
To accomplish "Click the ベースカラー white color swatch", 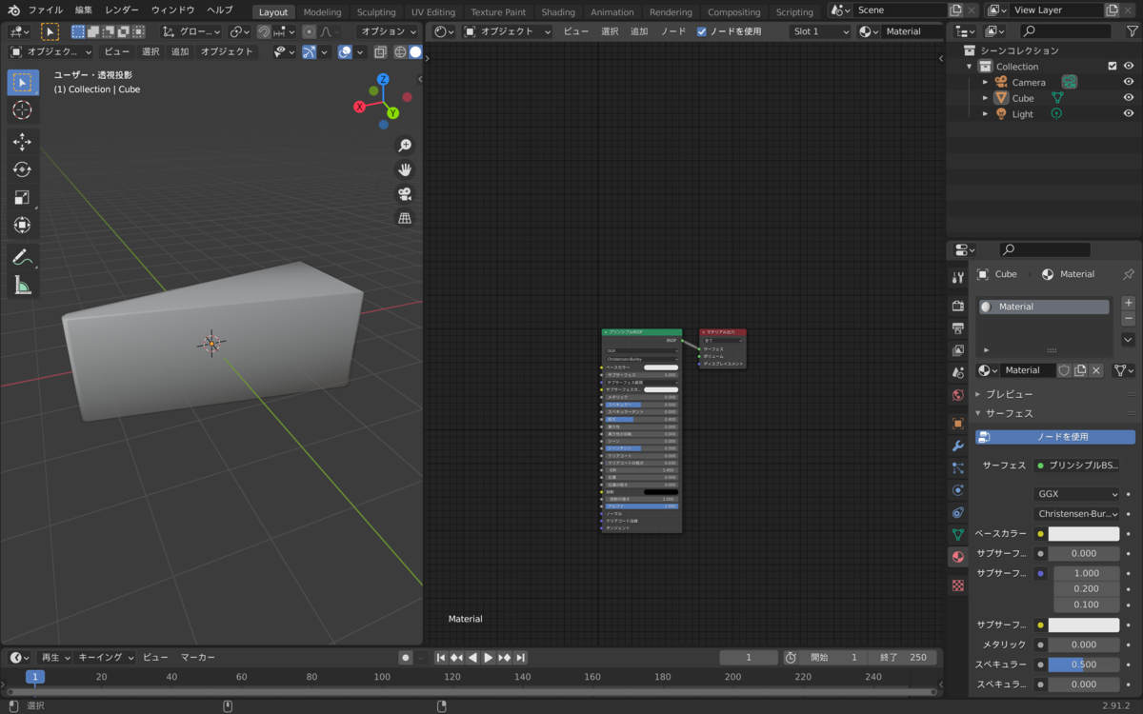I will click(x=1084, y=534).
